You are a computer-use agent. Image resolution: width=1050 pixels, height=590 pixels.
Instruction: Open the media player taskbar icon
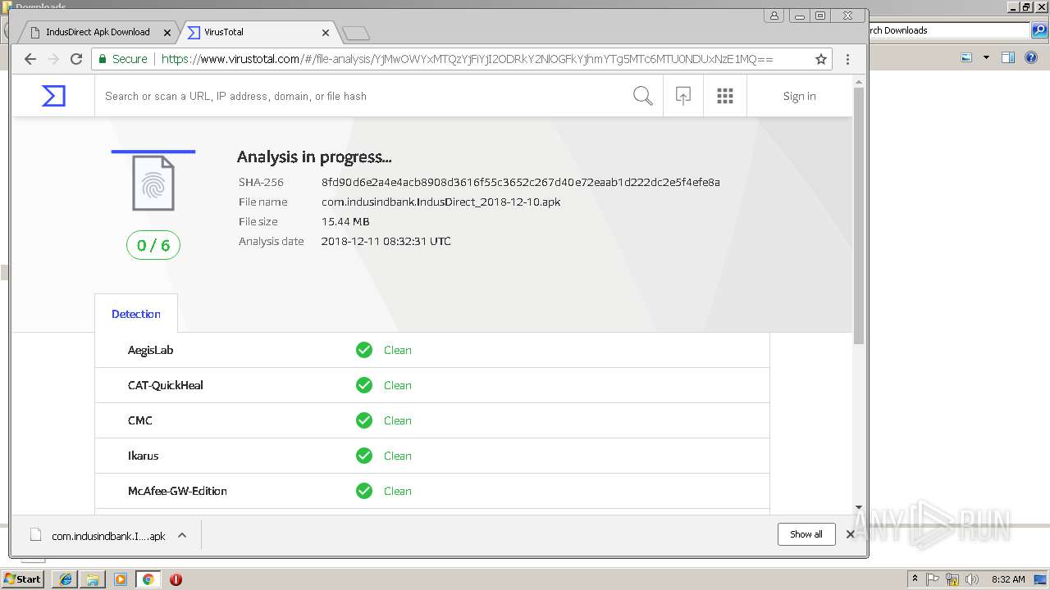coord(121,579)
